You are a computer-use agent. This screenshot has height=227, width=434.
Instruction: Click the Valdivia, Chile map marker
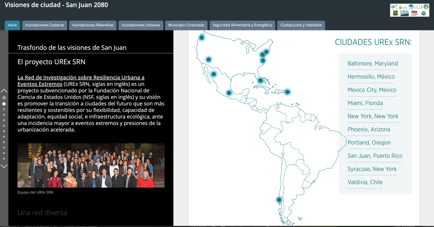point(279,200)
